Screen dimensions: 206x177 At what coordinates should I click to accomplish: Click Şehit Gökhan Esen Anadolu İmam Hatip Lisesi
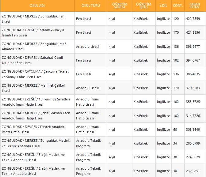[x=36, y=115]
